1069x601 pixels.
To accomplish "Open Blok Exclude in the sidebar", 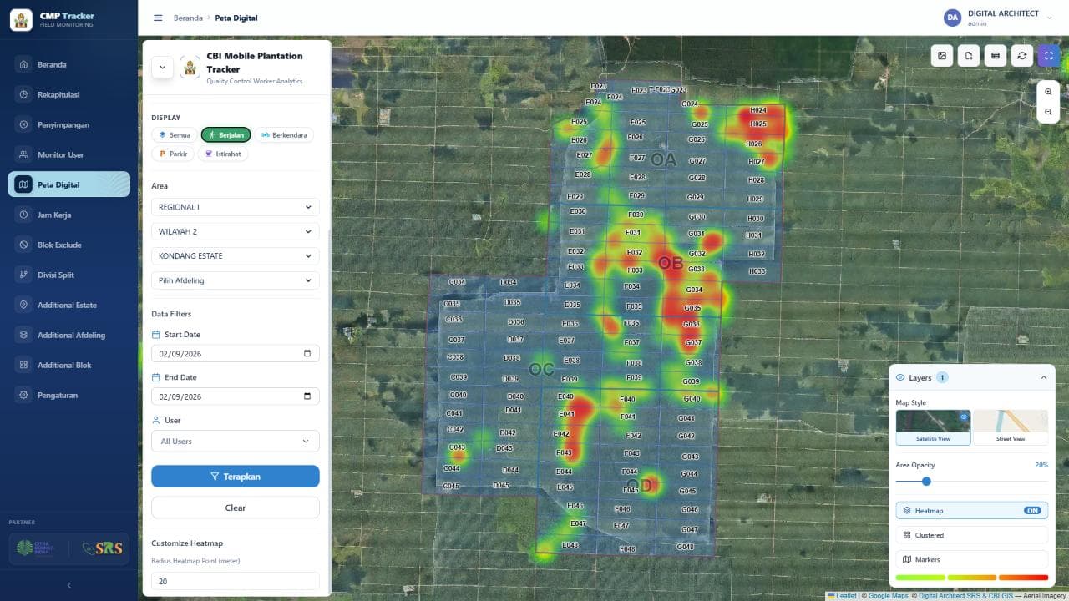I will click(68, 245).
